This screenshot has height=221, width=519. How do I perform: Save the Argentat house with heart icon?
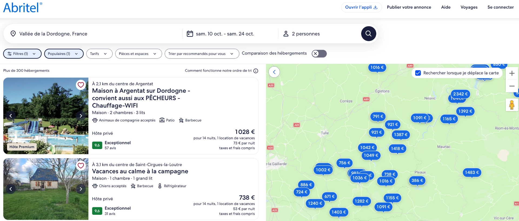(81, 85)
